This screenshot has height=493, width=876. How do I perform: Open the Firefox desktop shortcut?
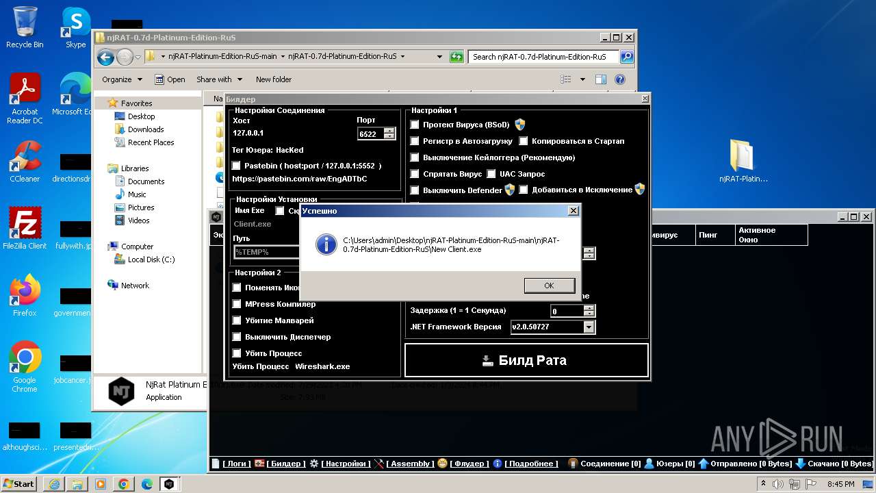25,295
